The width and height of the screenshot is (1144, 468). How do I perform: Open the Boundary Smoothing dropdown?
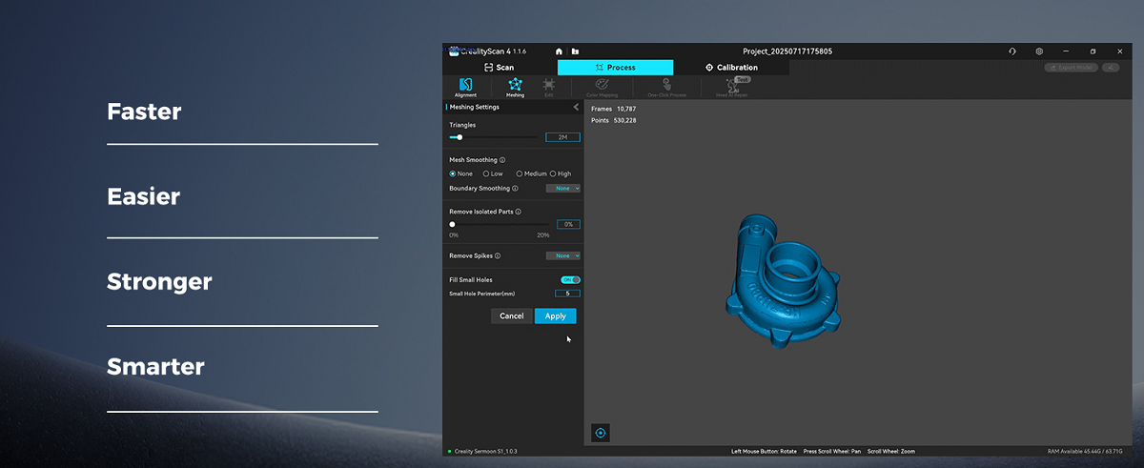click(x=562, y=189)
